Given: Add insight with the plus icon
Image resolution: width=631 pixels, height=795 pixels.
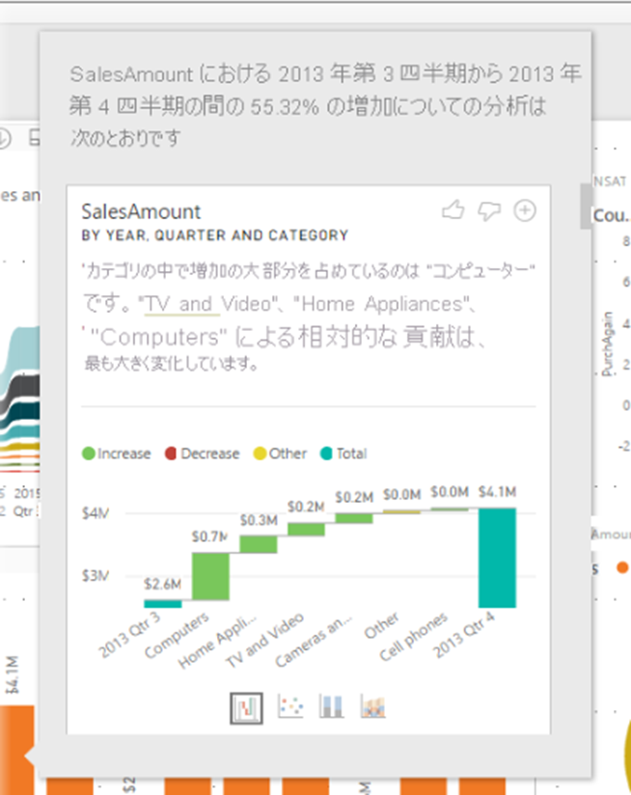Looking at the screenshot, I should [x=525, y=210].
